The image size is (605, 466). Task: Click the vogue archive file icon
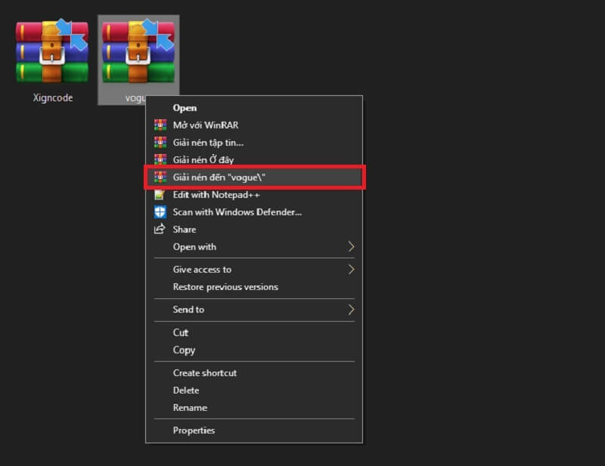138,51
